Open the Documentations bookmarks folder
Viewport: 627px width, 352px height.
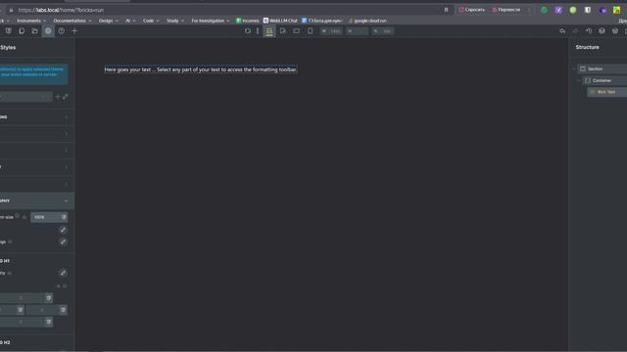click(72, 21)
